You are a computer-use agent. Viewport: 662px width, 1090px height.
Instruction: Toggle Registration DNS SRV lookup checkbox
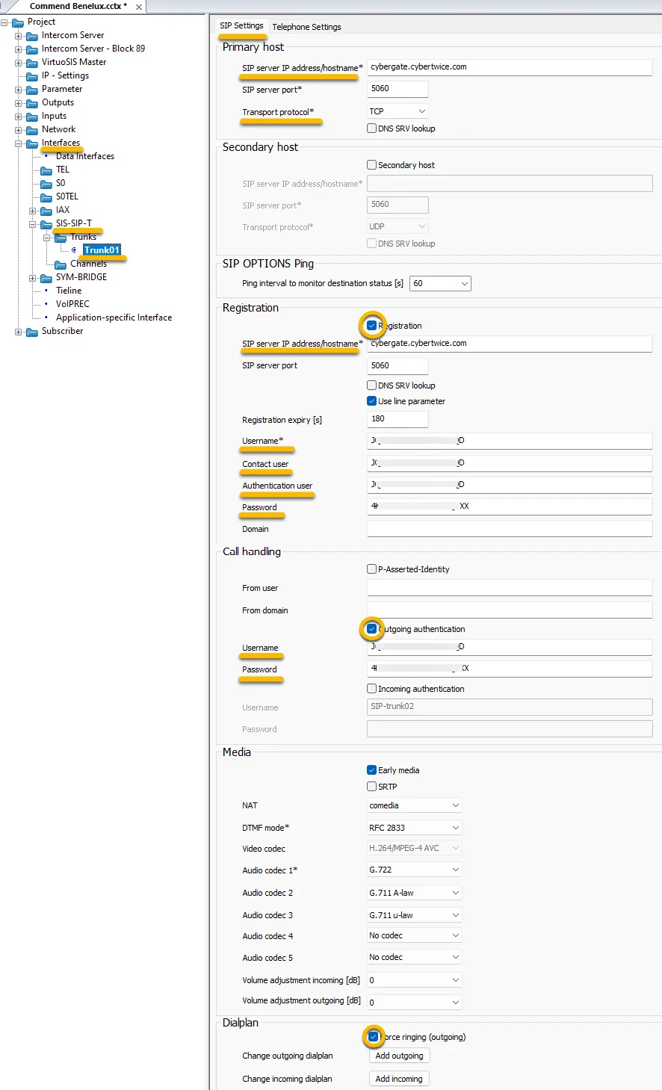tap(371, 385)
